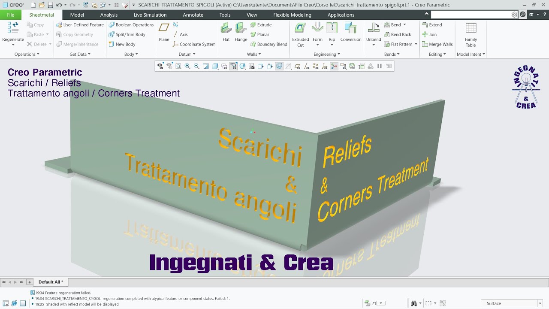Toggle coordinate system display
549x309 pixels.
tap(325, 66)
